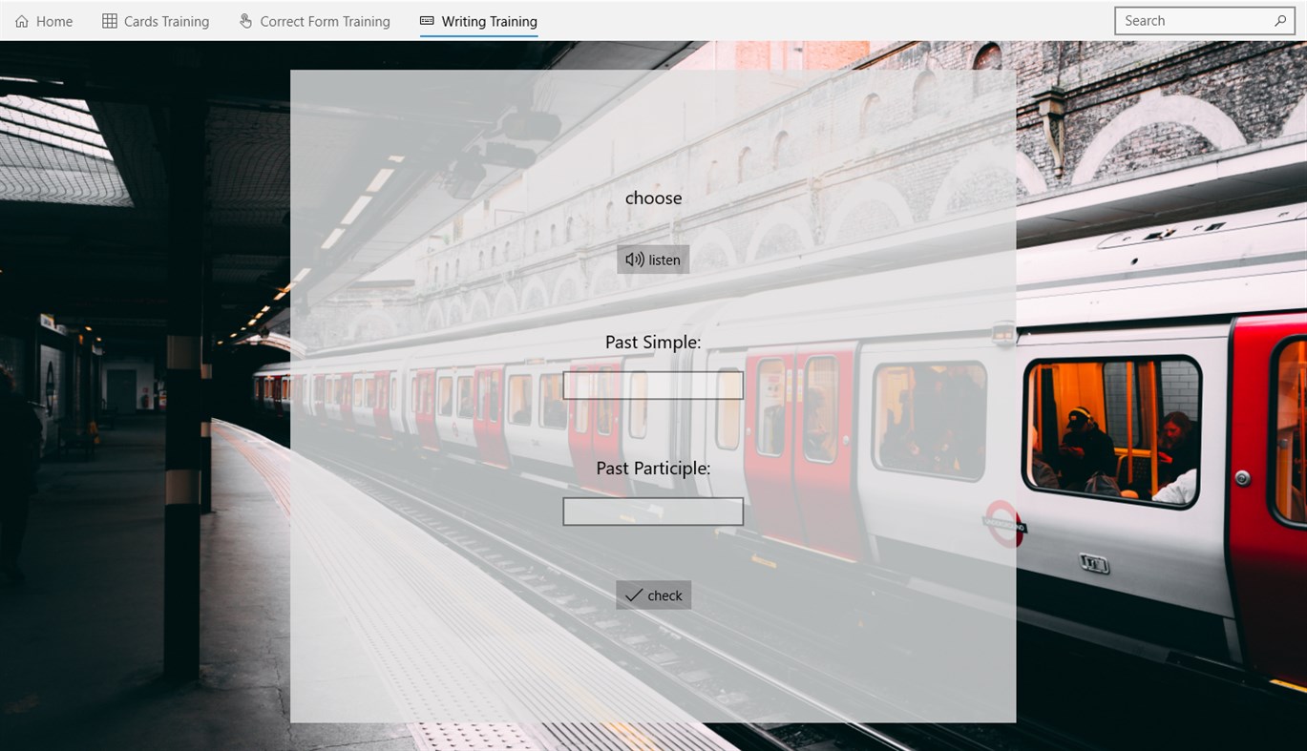The image size is (1307, 751).
Task: Switch to Correct Form Training tab
Action: click(x=314, y=21)
